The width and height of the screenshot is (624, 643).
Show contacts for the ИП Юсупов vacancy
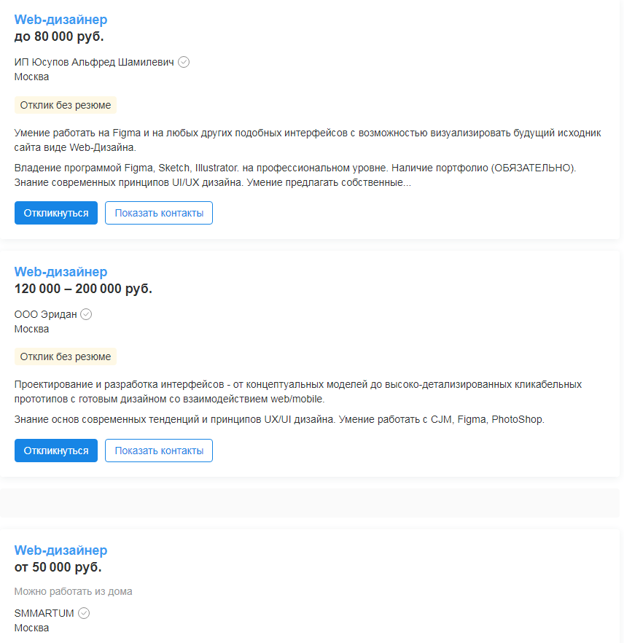click(159, 213)
